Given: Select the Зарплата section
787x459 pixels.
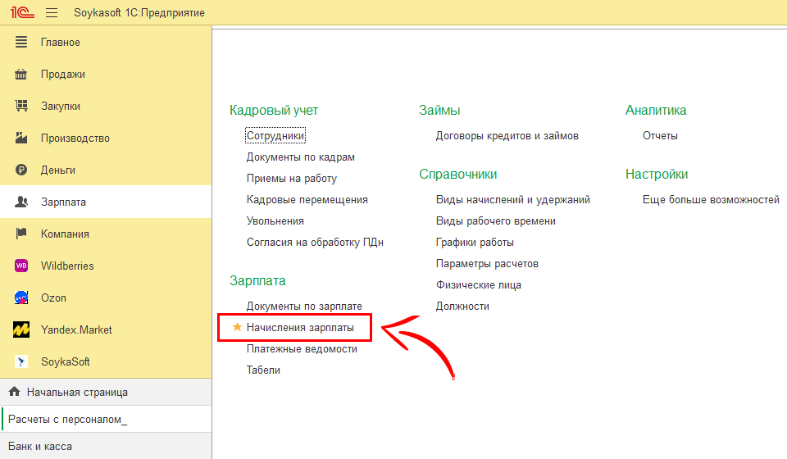Looking at the screenshot, I should (x=106, y=202).
